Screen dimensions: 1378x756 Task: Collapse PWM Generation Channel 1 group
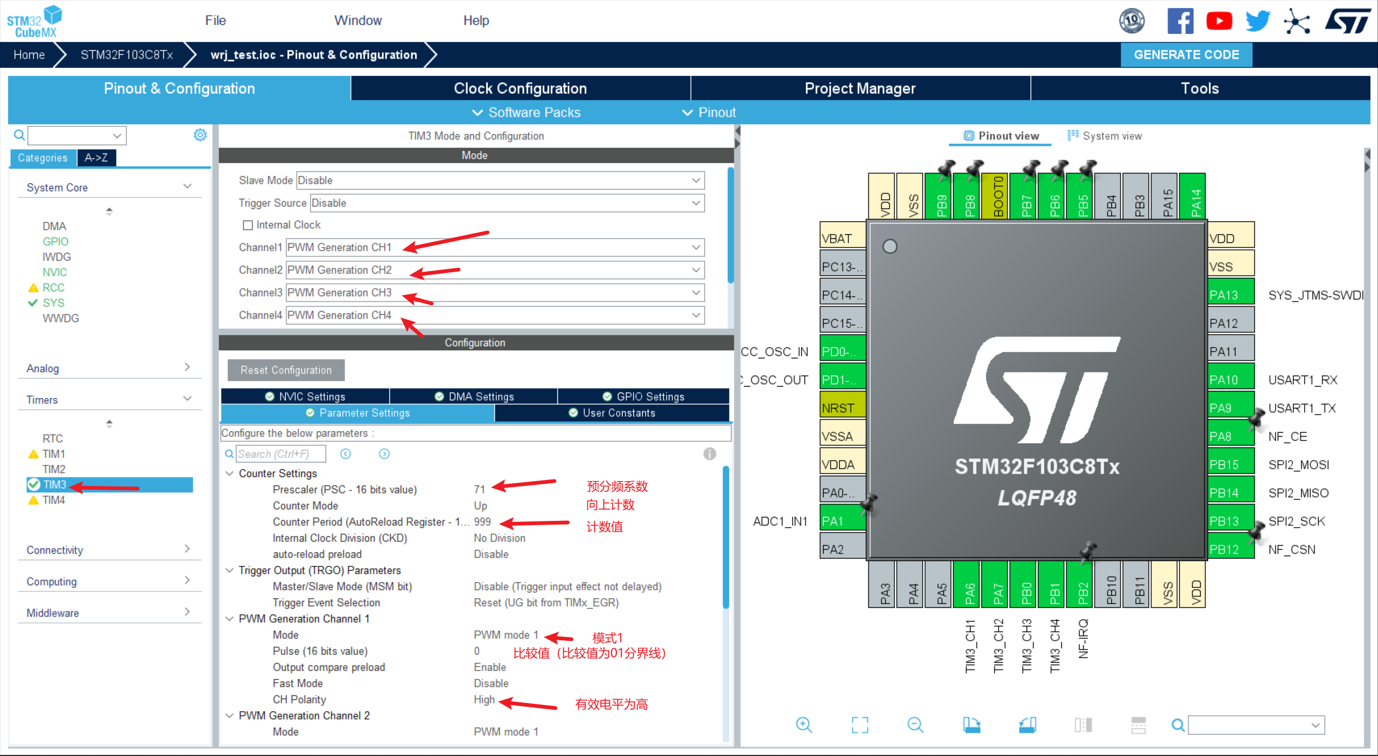(229, 619)
